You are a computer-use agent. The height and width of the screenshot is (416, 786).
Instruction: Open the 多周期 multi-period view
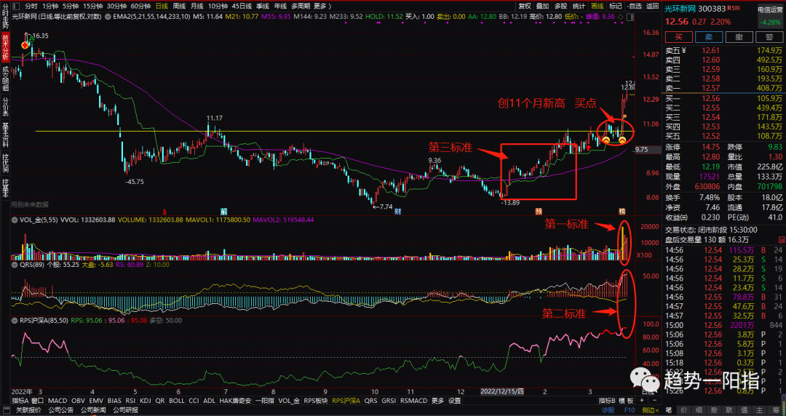pos(301,7)
